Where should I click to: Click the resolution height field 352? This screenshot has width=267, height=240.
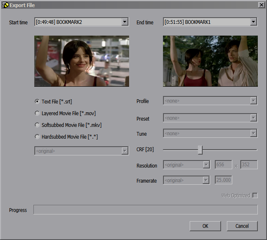pos(249,165)
